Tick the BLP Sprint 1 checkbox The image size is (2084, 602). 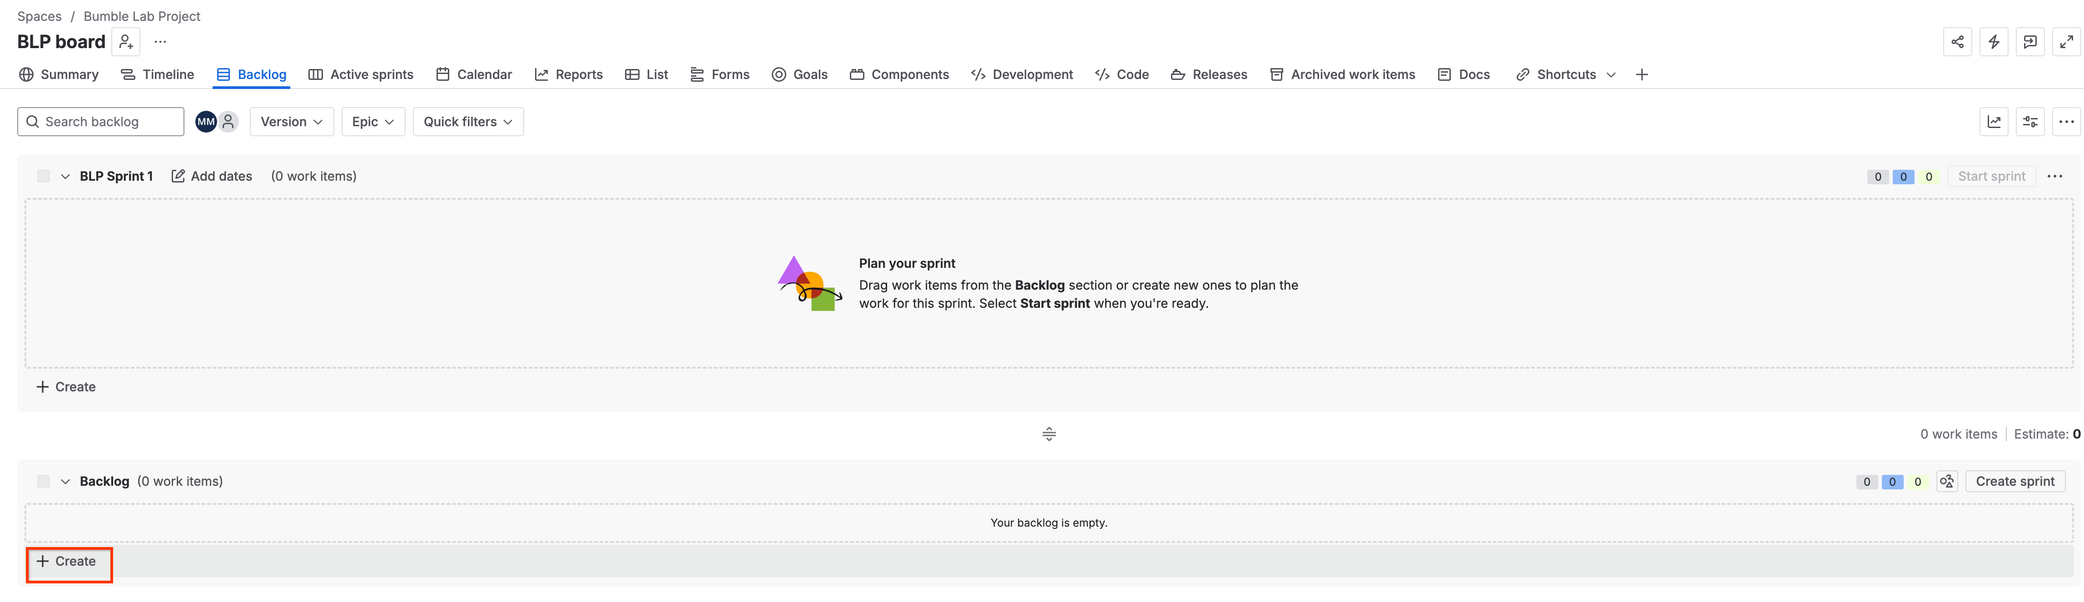coord(44,176)
